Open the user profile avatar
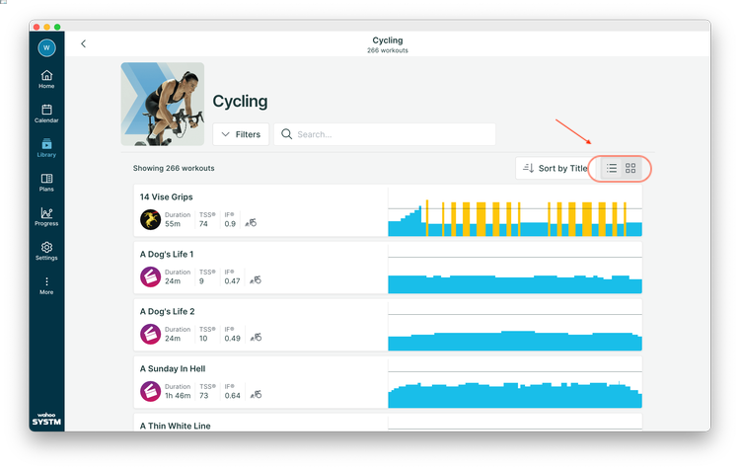The width and height of the screenshot is (740, 470). 46,47
